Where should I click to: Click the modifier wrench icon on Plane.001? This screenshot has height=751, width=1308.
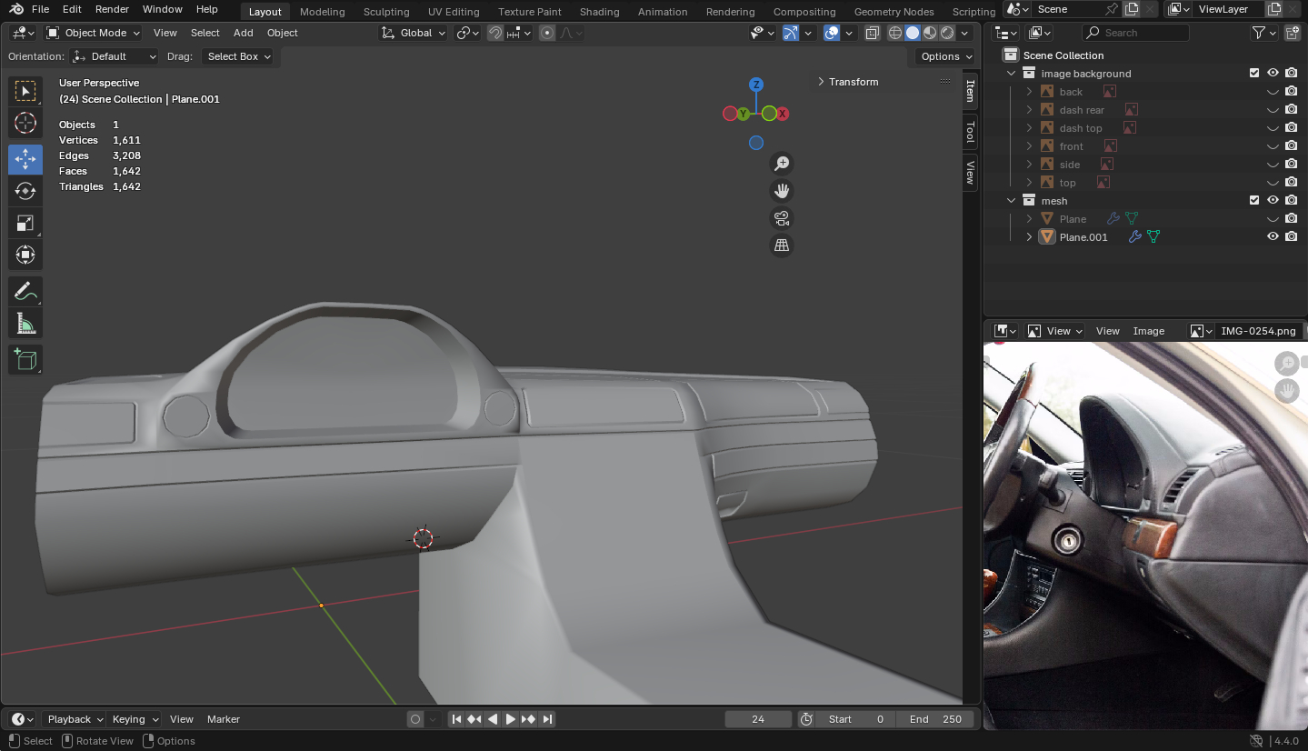pos(1134,237)
